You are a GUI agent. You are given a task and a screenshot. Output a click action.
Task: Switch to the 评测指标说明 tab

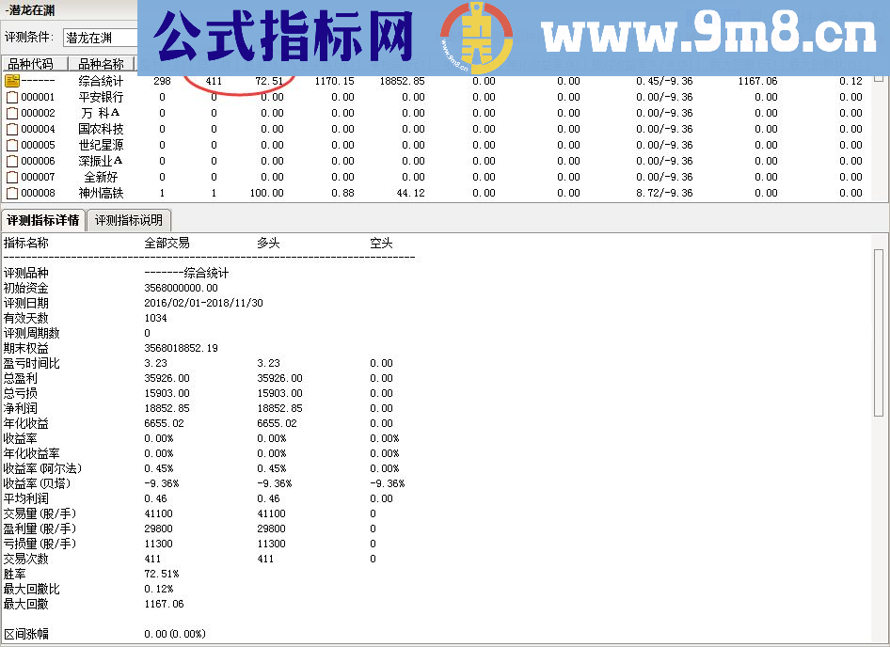(131, 220)
